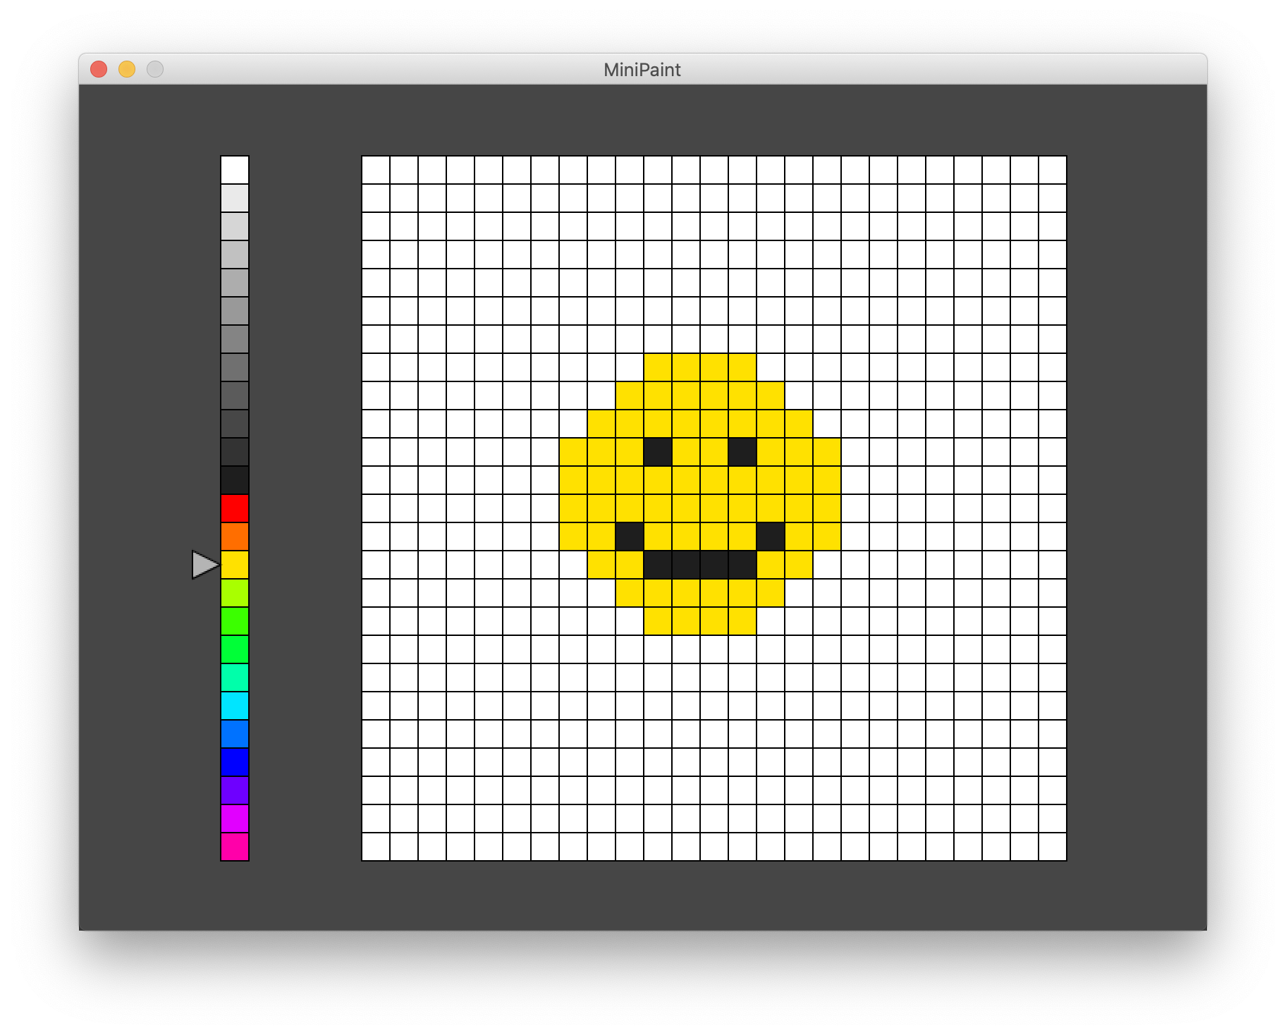
Task: Click the gray triangle palette selection arrow
Action: click(204, 565)
